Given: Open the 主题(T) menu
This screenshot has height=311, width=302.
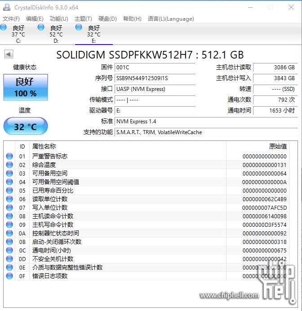Looking at the screenshot, I should (83, 19).
